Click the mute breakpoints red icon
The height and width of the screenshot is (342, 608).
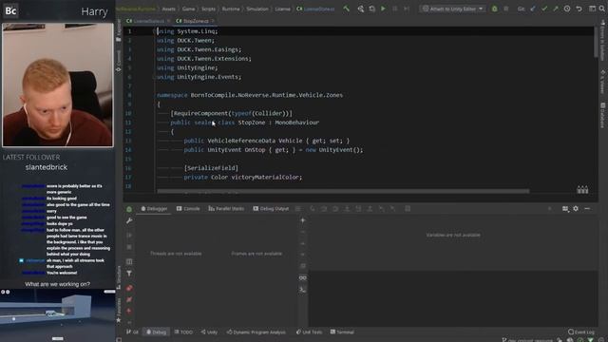tap(129, 300)
